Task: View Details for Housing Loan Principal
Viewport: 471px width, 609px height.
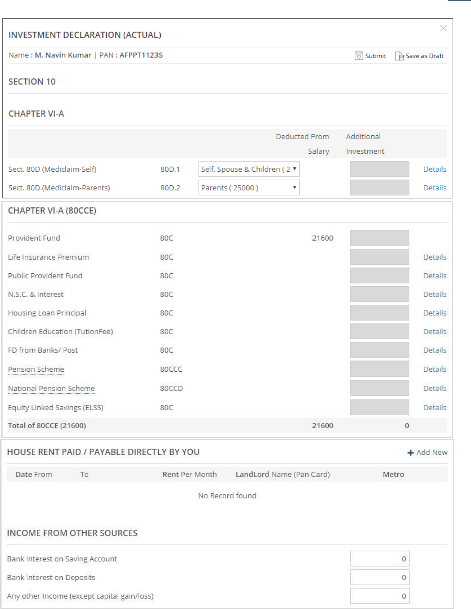Action: (x=434, y=313)
